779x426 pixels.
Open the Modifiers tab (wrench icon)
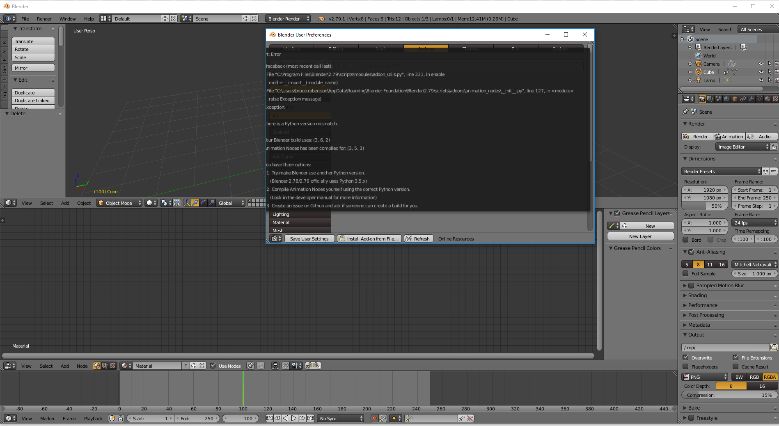(x=752, y=99)
